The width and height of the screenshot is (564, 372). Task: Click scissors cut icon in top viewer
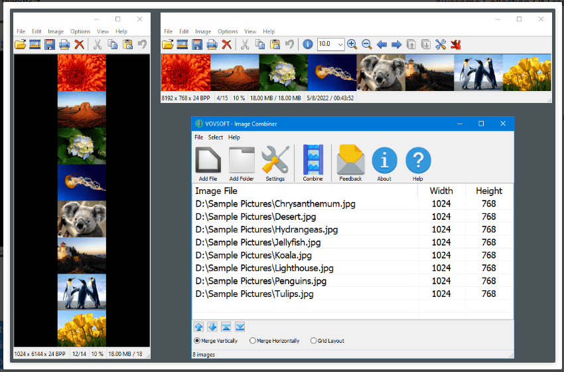(x=245, y=45)
